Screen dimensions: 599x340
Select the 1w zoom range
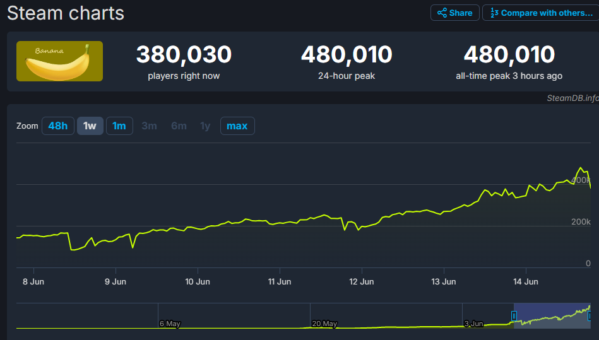[90, 126]
